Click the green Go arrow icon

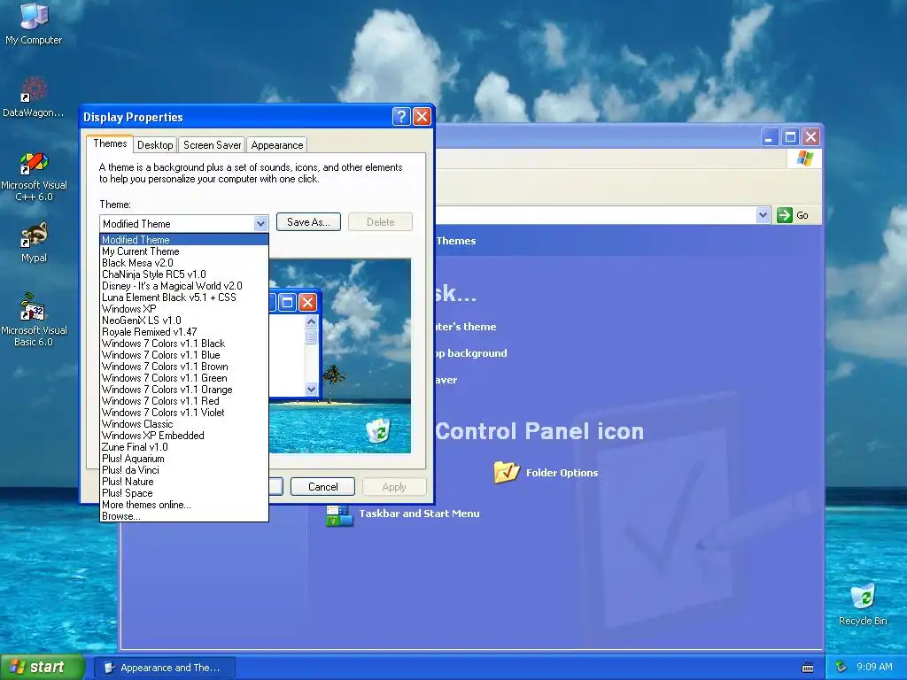point(785,215)
